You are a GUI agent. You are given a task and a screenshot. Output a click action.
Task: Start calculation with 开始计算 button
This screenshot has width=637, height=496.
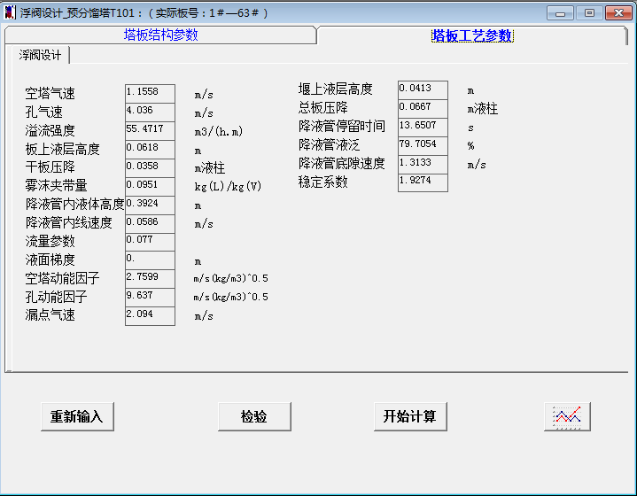click(x=410, y=416)
